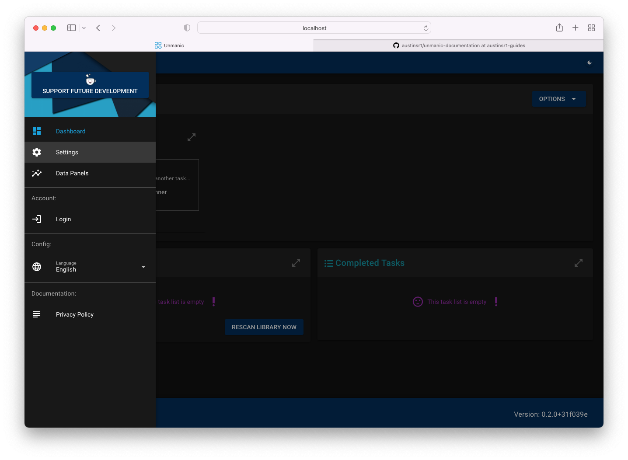Switch to the austinsr1/unmanic-documentation tab

[x=458, y=45]
